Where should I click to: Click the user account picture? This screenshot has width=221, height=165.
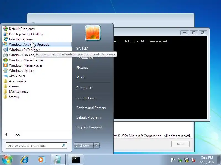93,33
